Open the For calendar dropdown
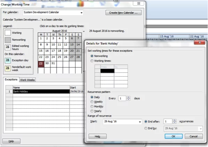 [82, 13]
